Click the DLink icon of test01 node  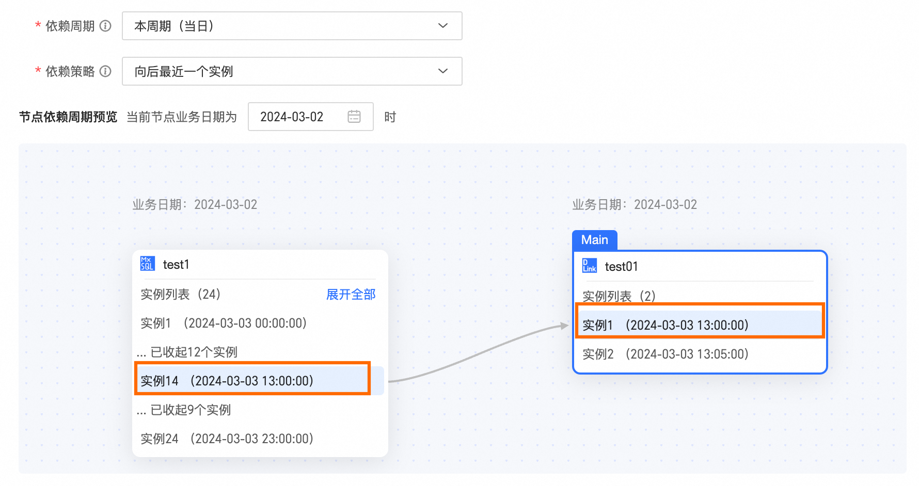click(x=589, y=266)
